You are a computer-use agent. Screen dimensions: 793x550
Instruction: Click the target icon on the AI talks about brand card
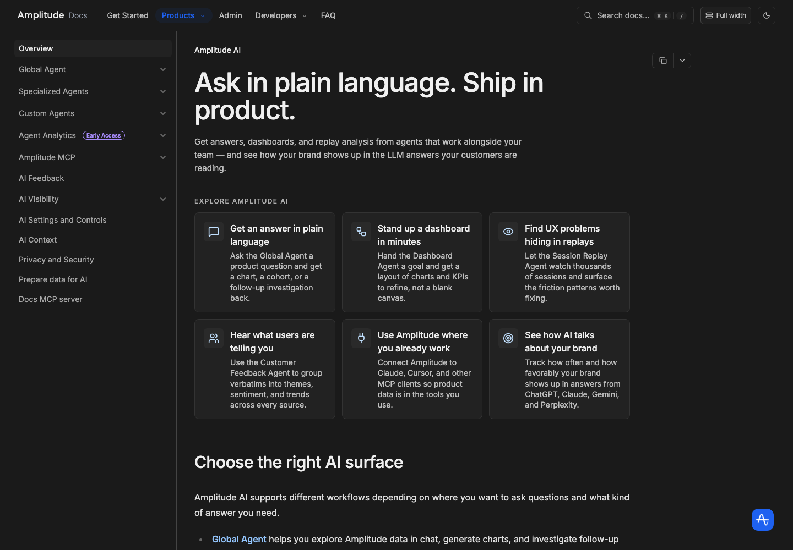(508, 338)
